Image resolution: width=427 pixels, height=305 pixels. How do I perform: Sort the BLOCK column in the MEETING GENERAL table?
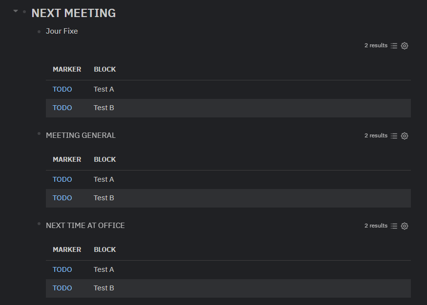(x=104, y=159)
